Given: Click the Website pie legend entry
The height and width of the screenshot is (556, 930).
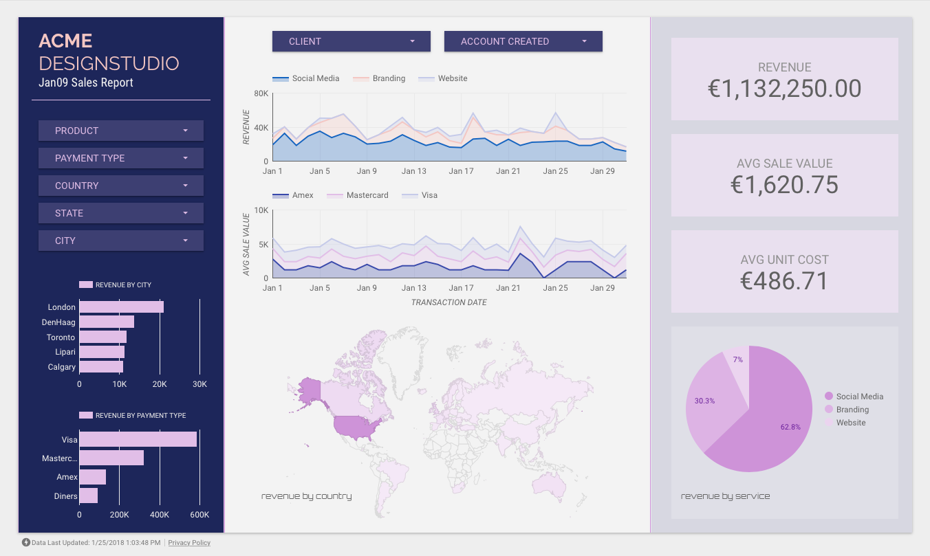Looking at the screenshot, I should 845,423.
